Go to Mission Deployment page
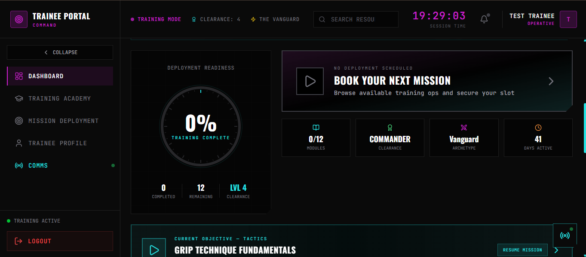 coord(63,121)
